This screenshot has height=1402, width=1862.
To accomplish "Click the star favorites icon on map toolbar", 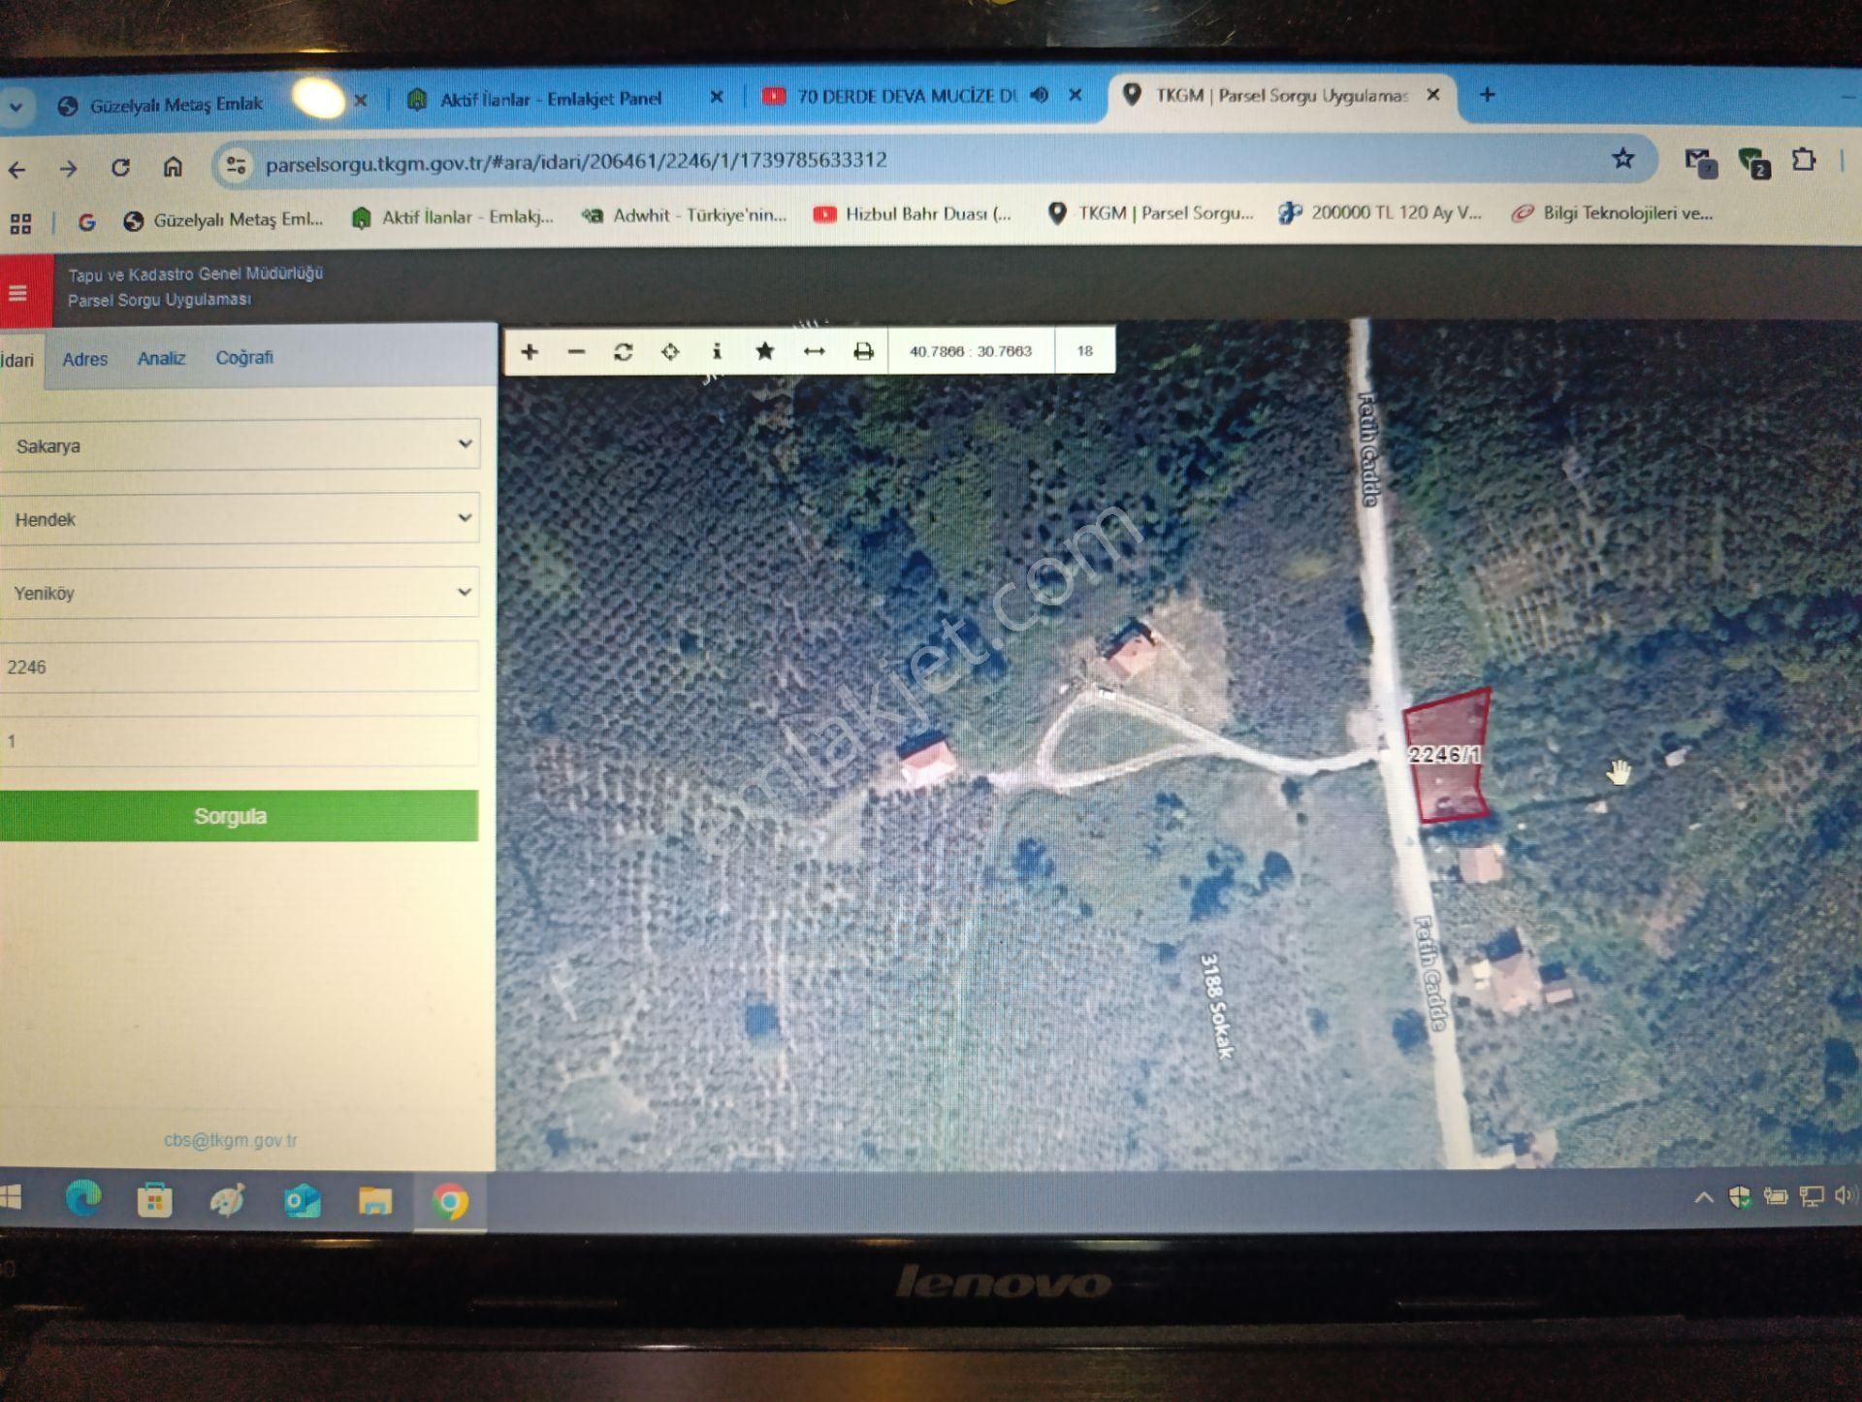I will [x=765, y=351].
